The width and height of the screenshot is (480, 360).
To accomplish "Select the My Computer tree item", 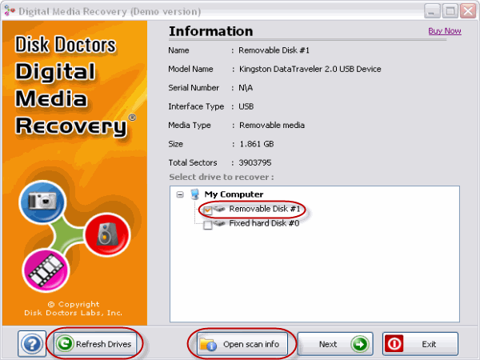I will pos(234,194).
